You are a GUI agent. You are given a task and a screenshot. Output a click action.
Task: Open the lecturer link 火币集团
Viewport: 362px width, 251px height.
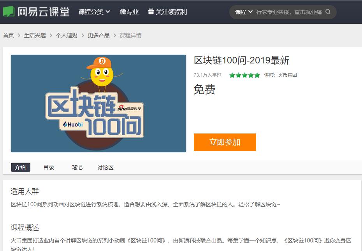click(x=287, y=75)
